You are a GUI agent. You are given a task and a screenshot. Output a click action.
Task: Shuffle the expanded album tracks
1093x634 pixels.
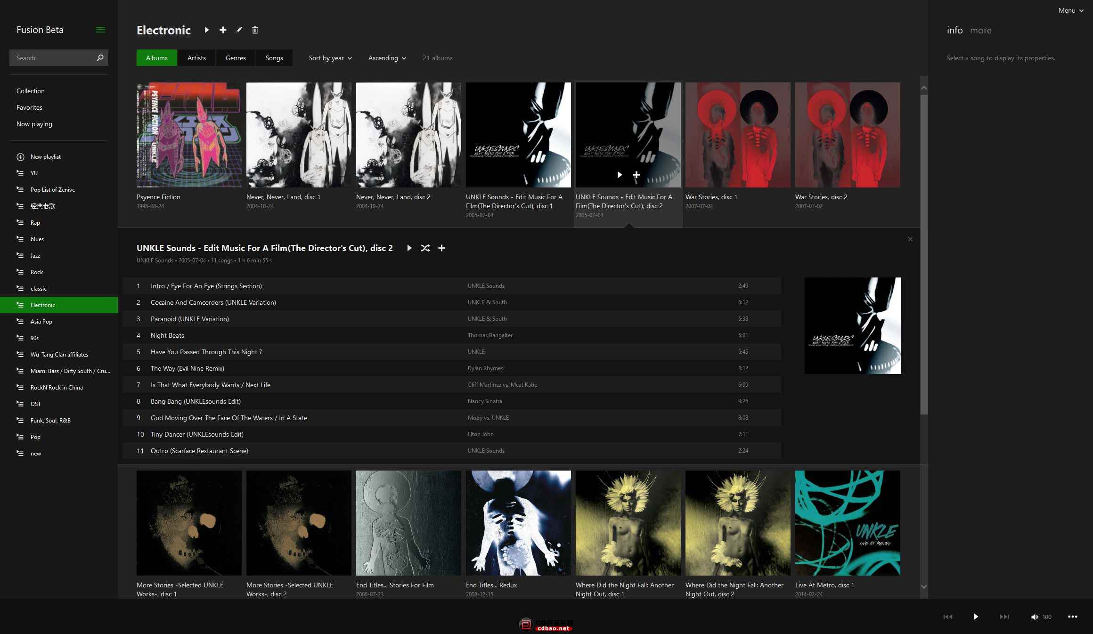coord(425,248)
